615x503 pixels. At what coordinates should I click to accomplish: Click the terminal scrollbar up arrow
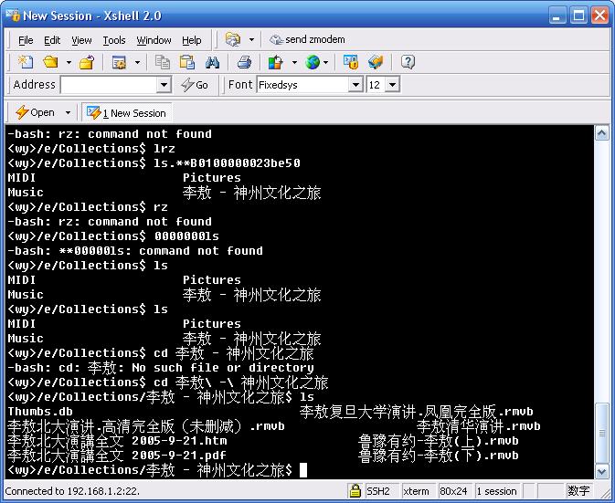tap(602, 133)
